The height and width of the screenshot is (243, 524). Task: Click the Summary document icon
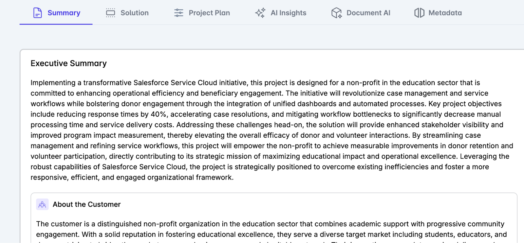pos(38,13)
